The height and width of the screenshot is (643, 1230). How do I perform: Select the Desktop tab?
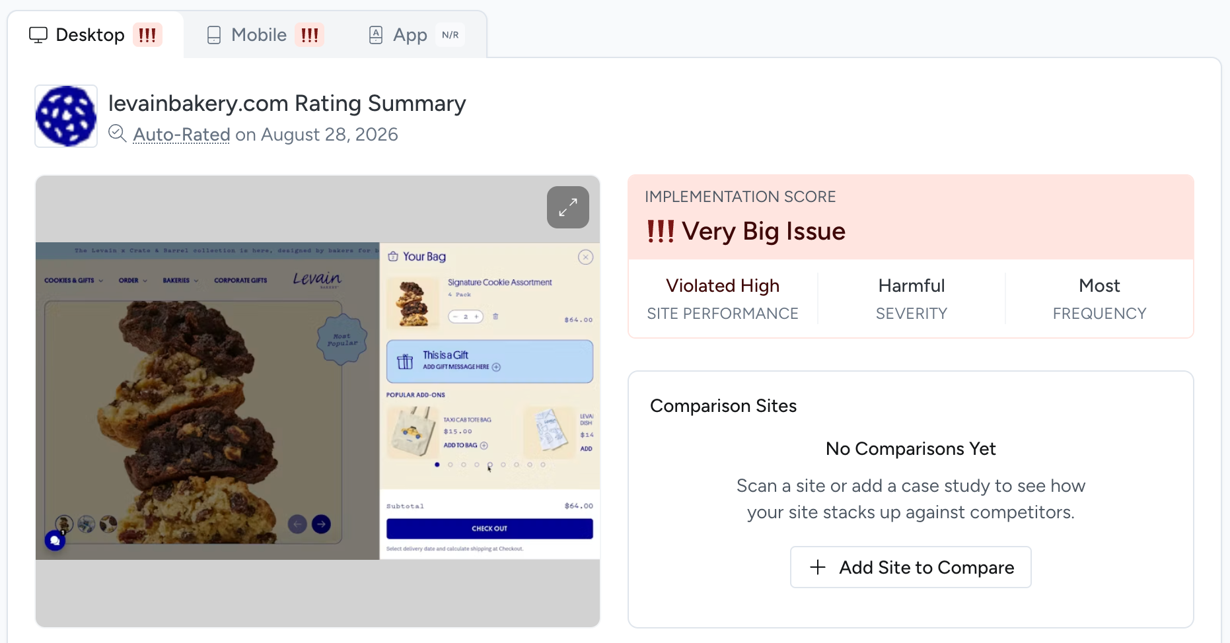point(96,35)
